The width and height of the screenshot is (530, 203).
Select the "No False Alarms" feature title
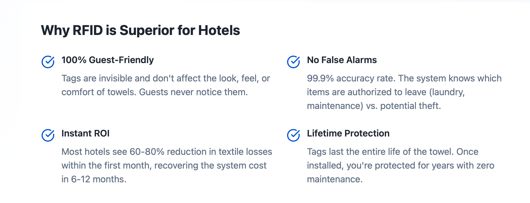point(342,60)
